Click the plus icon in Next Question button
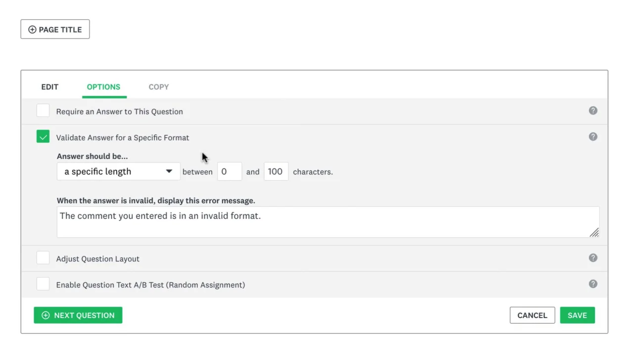The width and height of the screenshot is (633, 357). (x=45, y=315)
